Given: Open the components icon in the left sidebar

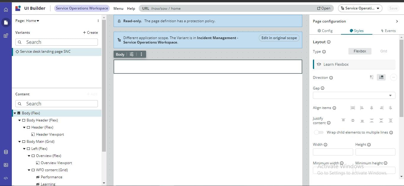Looking at the screenshot, I should pyautogui.click(x=6, y=36).
